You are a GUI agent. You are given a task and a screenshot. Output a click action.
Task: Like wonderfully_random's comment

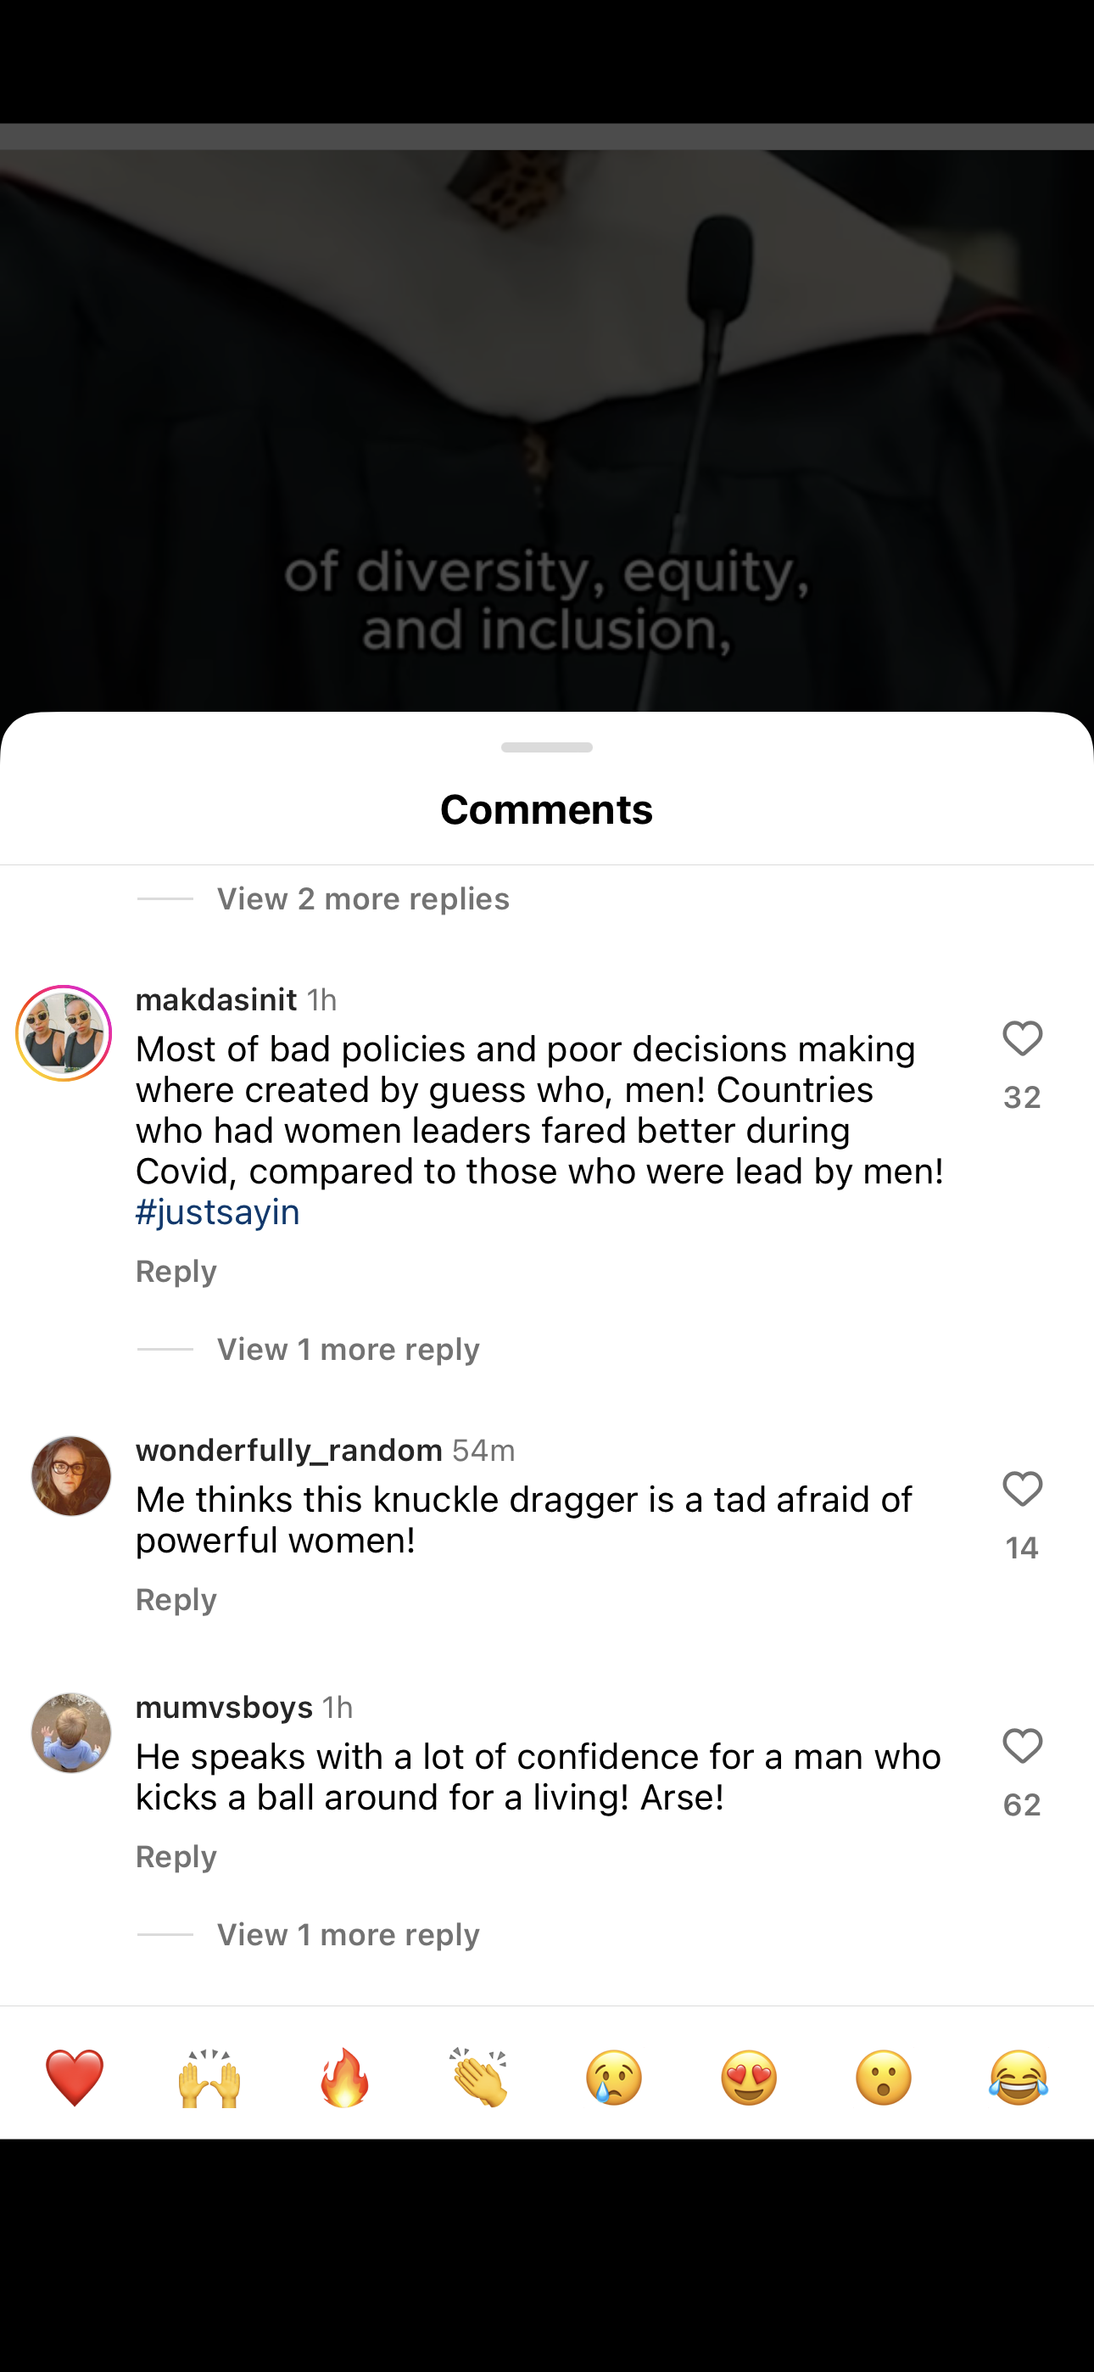pos(1021,1490)
